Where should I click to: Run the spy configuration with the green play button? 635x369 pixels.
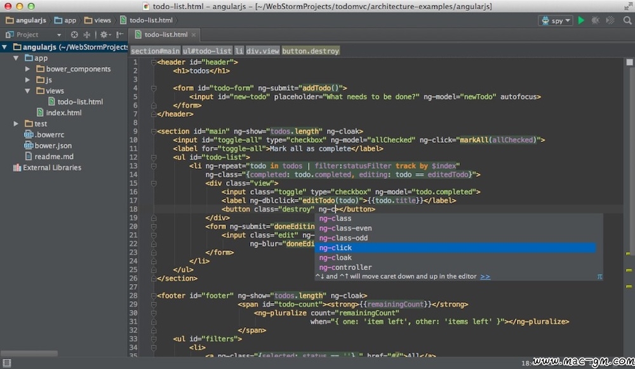581,20
